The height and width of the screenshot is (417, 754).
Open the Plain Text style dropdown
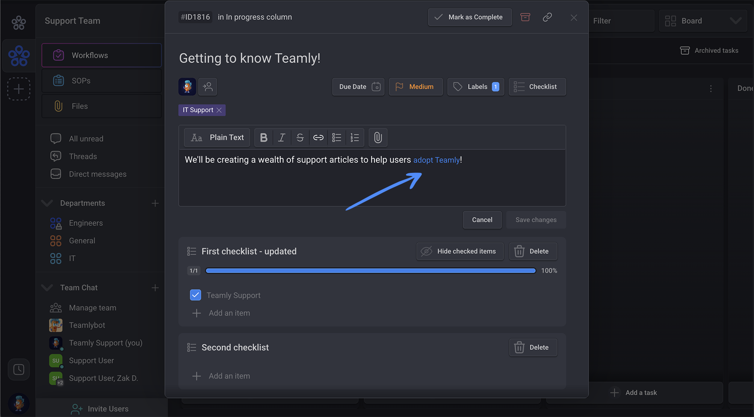pos(217,138)
